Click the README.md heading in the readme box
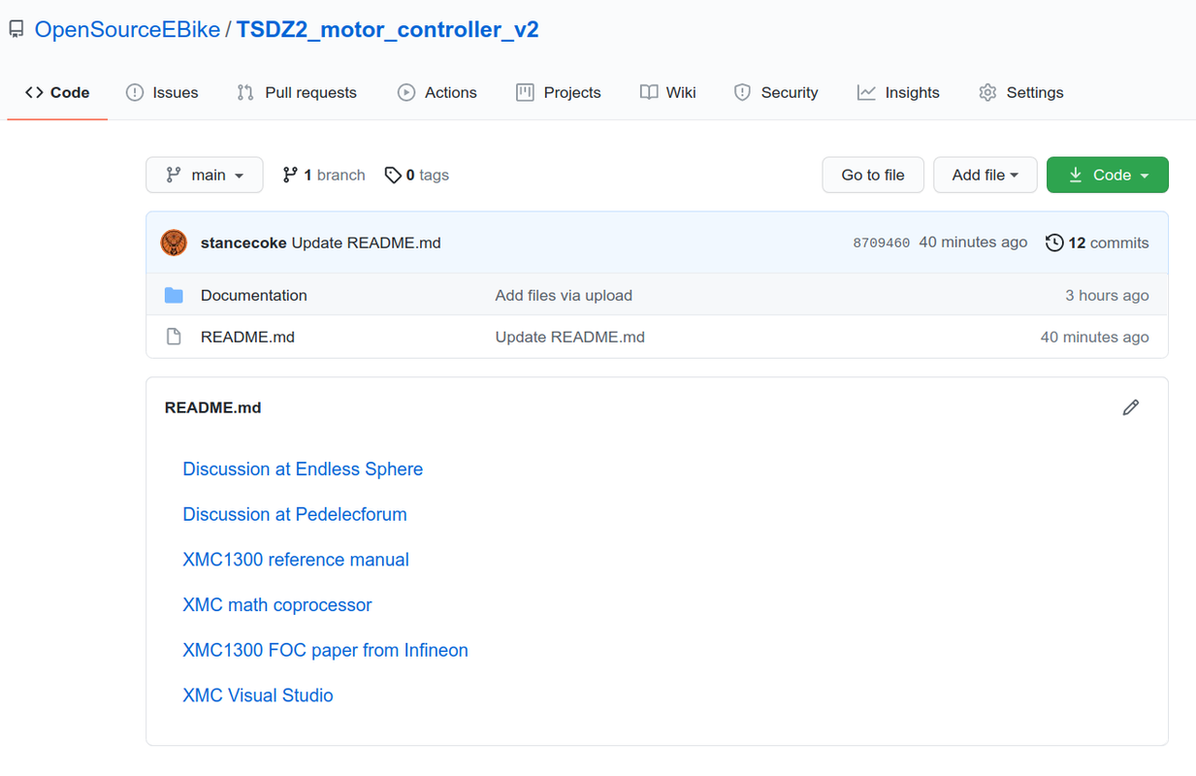Viewport: 1196px width, 776px height. 213,407
